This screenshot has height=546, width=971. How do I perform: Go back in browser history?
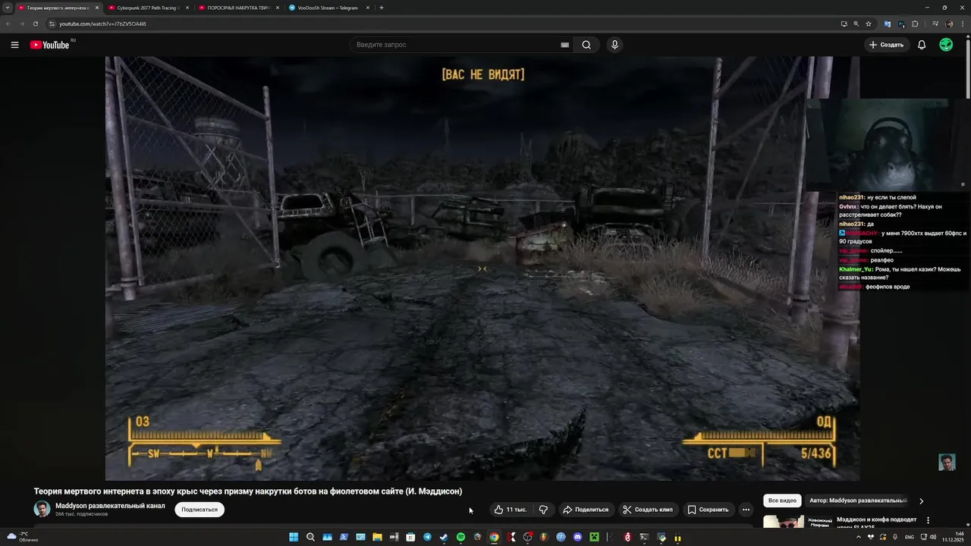[8, 24]
